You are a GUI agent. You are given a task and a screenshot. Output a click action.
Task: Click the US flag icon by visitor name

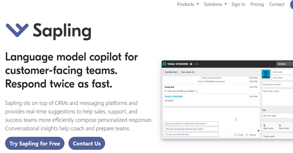[191, 64]
